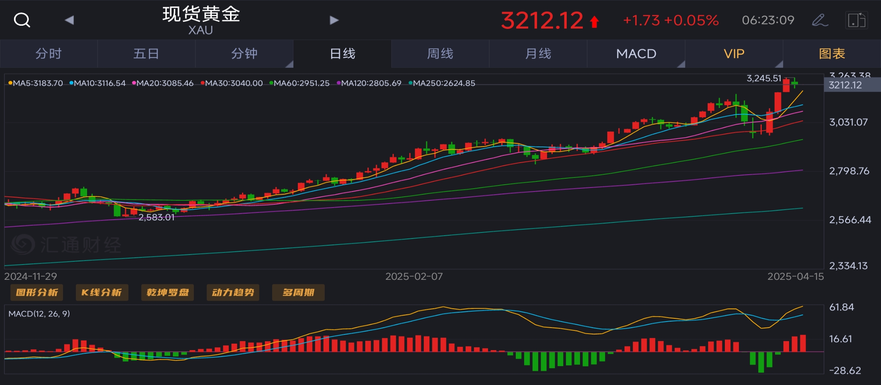
Task: Open 动力趋势 analysis
Action: [x=233, y=292]
